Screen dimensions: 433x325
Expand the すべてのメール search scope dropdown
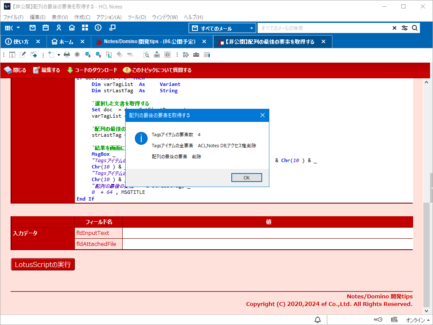point(222,28)
